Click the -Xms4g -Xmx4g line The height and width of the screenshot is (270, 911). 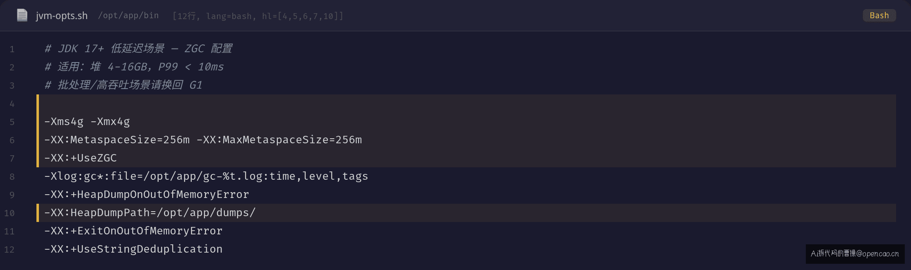(87, 122)
